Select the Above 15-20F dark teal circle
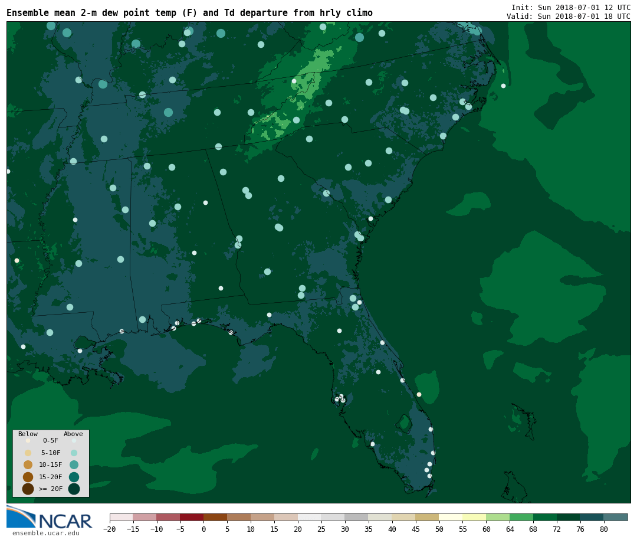Image resolution: width=637 pixels, height=540 pixels. tap(74, 477)
